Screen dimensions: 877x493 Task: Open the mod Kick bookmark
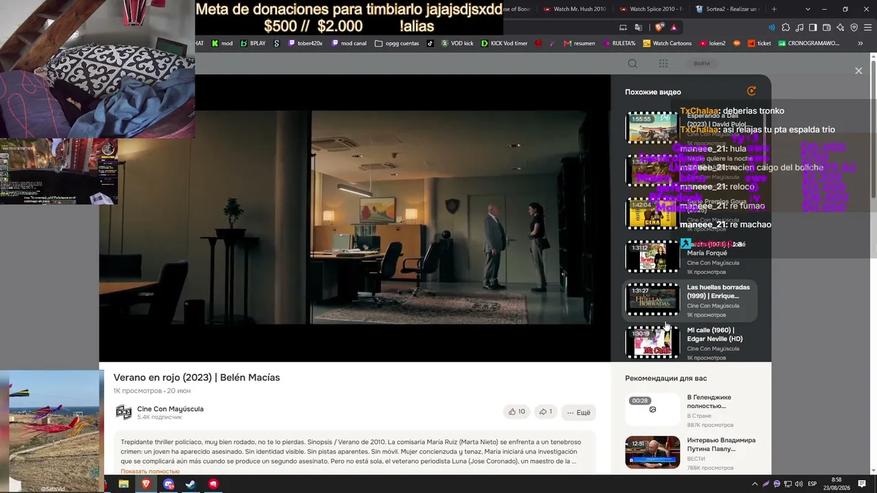(x=222, y=43)
